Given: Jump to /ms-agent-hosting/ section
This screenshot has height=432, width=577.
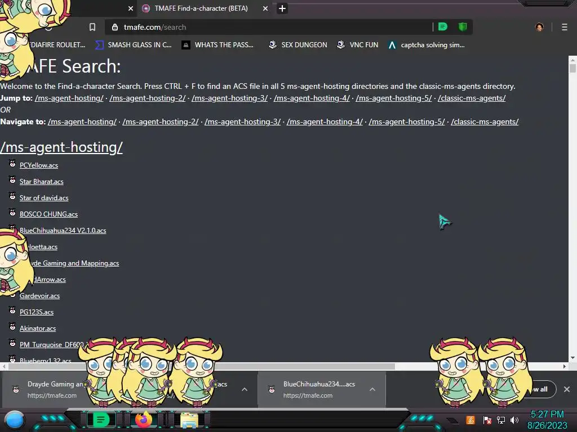Looking at the screenshot, I should pyautogui.click(x=69, y=98).
